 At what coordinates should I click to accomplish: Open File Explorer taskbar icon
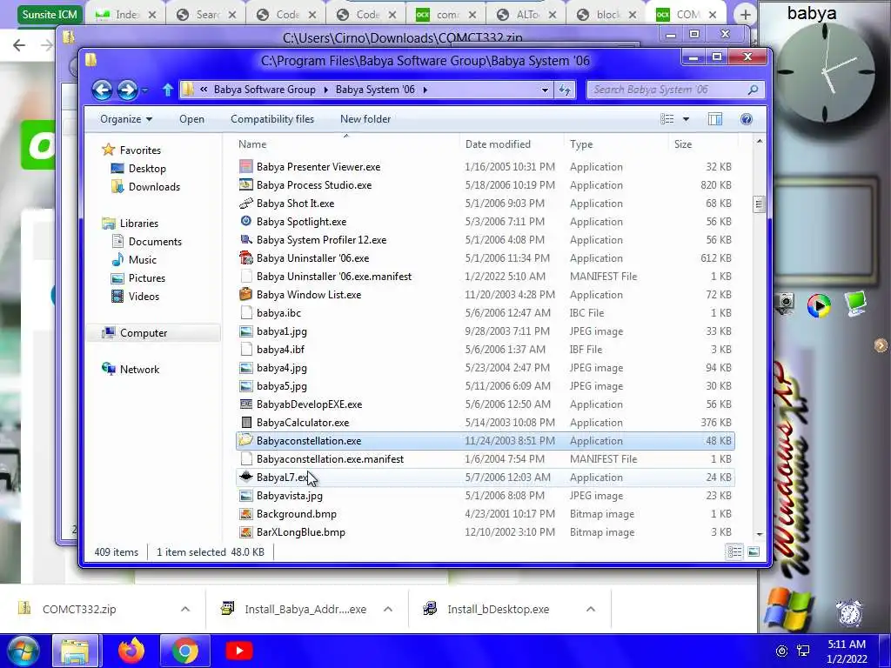coord(76,651)
